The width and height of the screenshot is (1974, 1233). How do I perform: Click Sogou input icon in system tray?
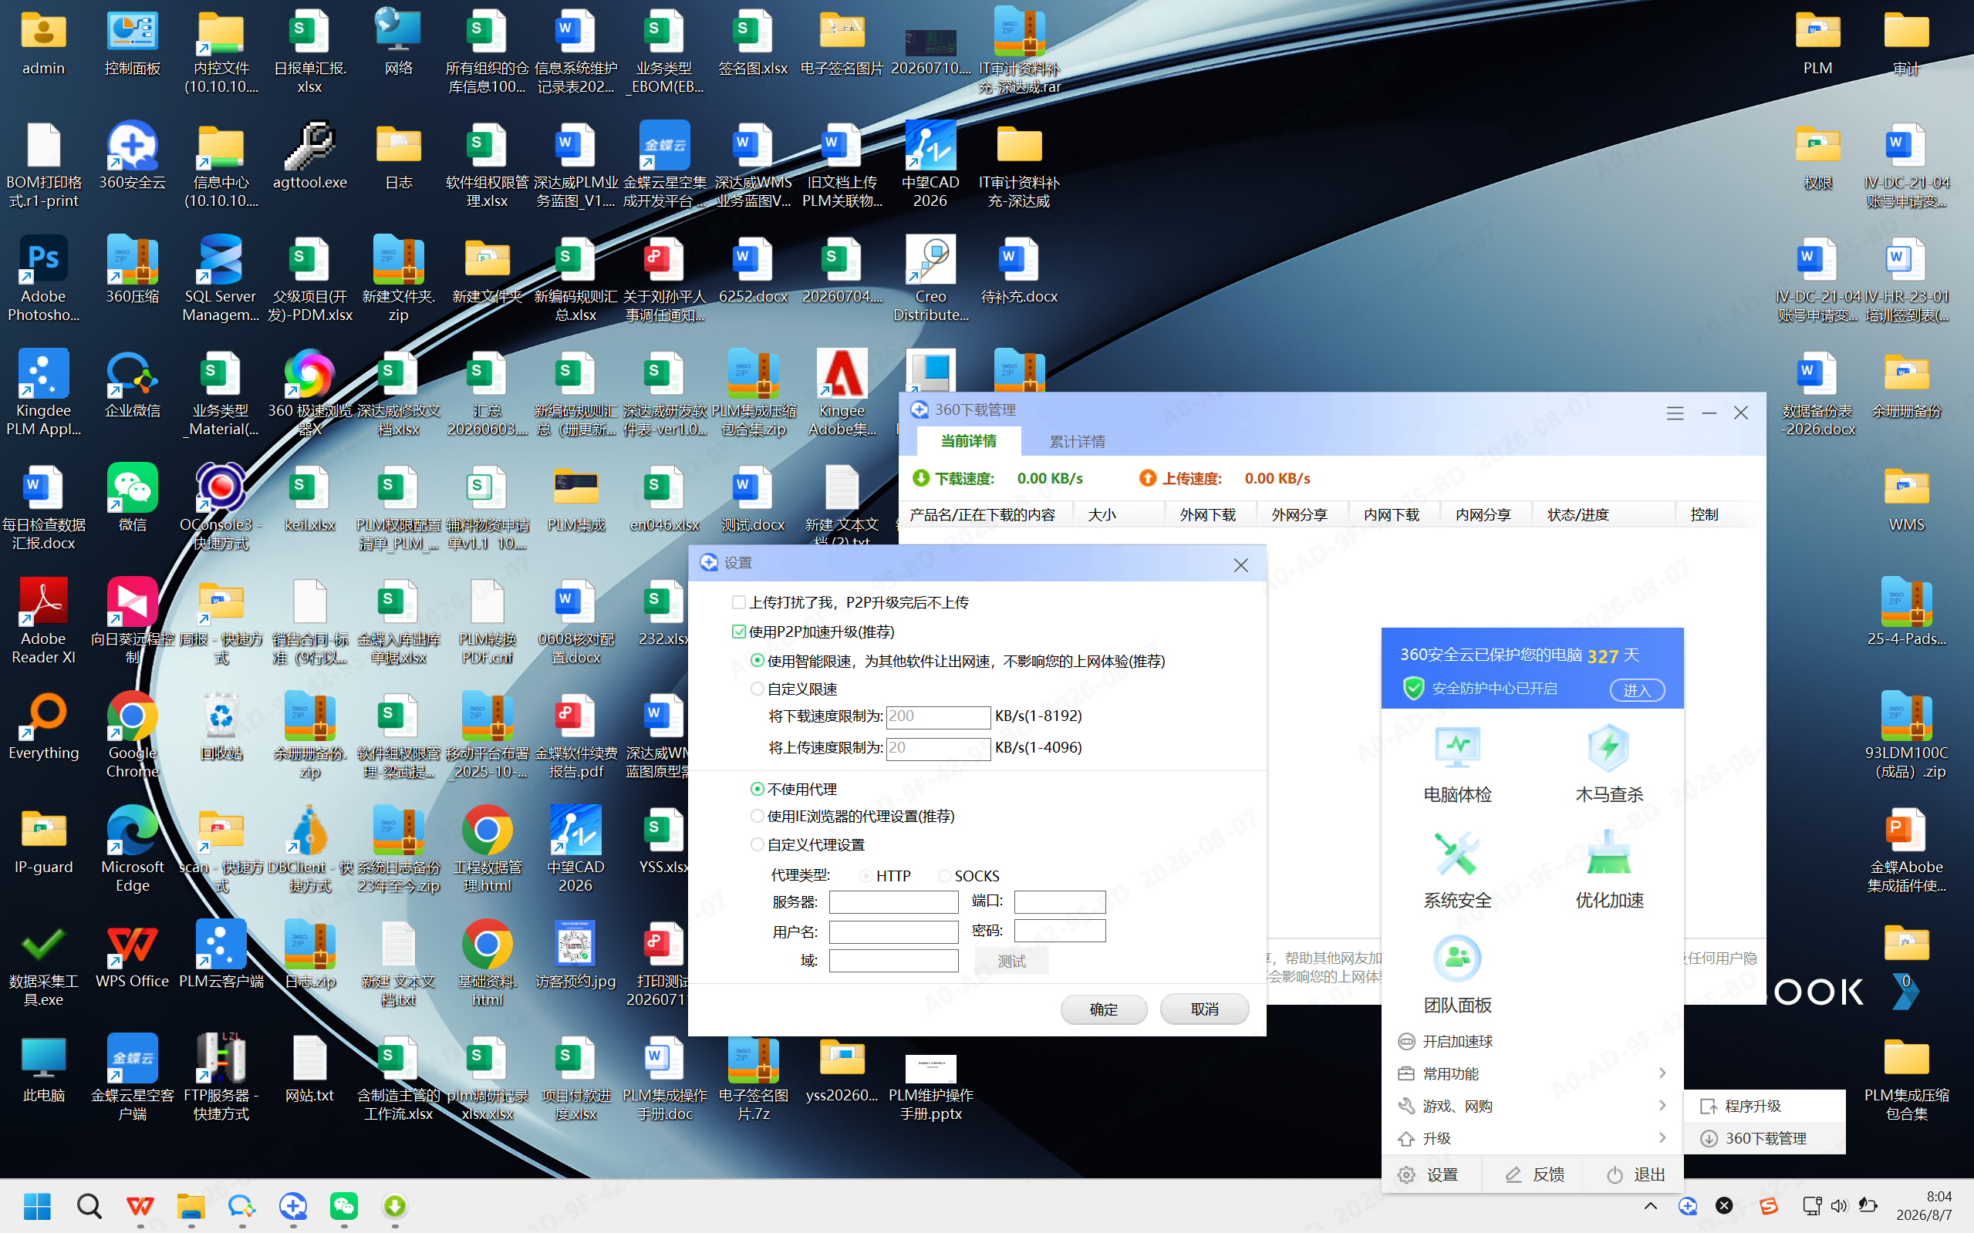(x=1767, y=1205)
